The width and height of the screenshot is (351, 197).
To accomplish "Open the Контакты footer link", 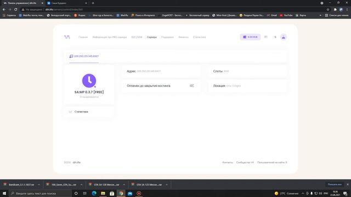I will [228, 163].
